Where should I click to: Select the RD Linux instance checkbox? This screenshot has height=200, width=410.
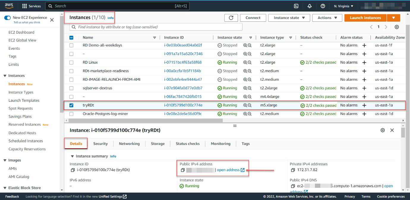pyautogui.click(x=71, y=62)
